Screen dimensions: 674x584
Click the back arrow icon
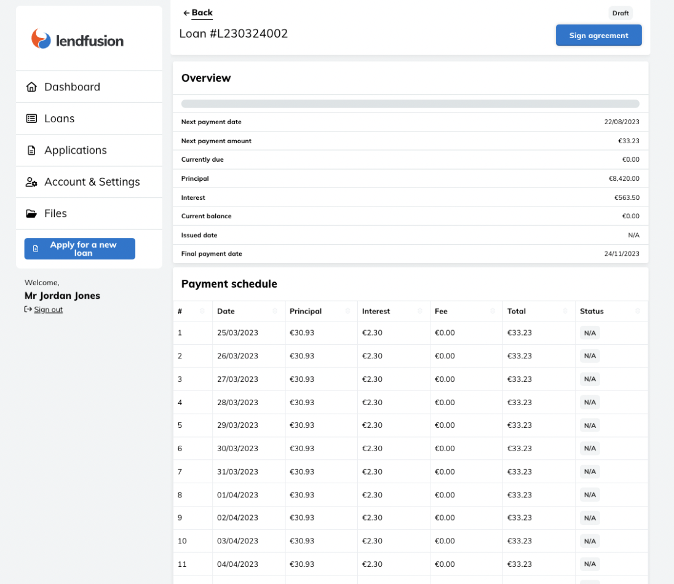186,13
